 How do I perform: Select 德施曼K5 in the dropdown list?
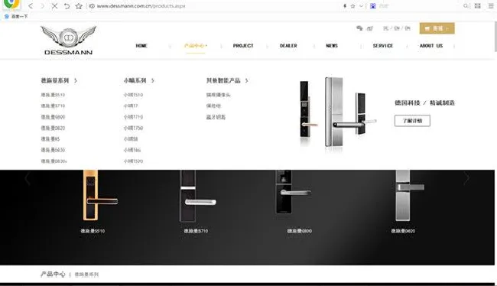pyautogui.click(x=50, y=139)
